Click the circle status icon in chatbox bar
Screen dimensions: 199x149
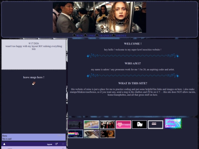pyautogui.click(x=63, y=144)
